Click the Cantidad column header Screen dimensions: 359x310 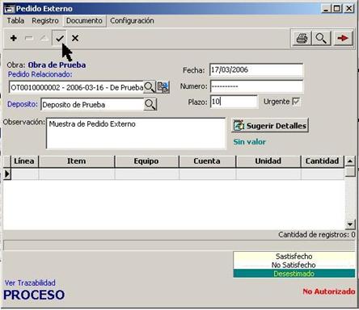323,161
